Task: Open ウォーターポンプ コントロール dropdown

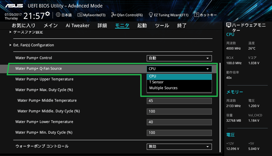Action: (179, 147)
